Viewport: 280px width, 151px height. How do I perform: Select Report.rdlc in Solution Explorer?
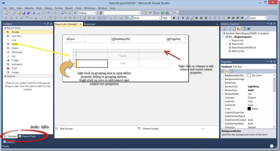pyautogui.click(x=238, y=40)
